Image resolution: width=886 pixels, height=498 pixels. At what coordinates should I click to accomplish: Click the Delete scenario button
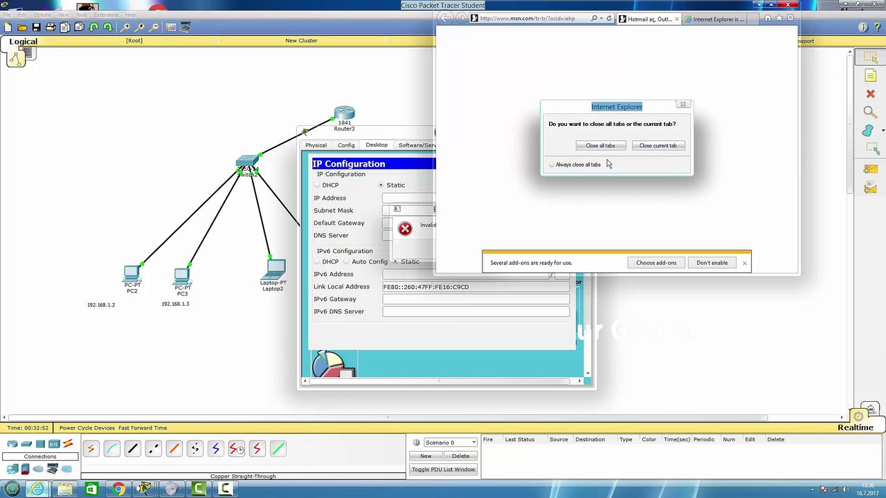click(460, 456)
